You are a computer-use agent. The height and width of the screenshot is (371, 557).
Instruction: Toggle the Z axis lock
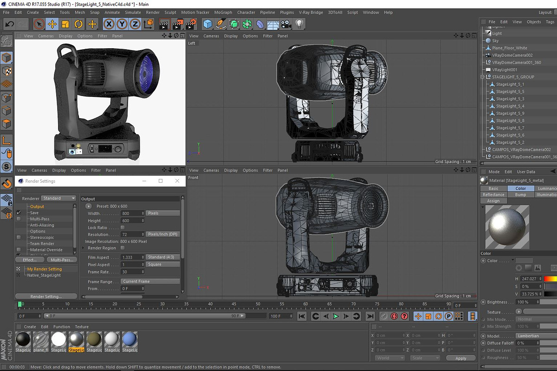pos(135,24)
